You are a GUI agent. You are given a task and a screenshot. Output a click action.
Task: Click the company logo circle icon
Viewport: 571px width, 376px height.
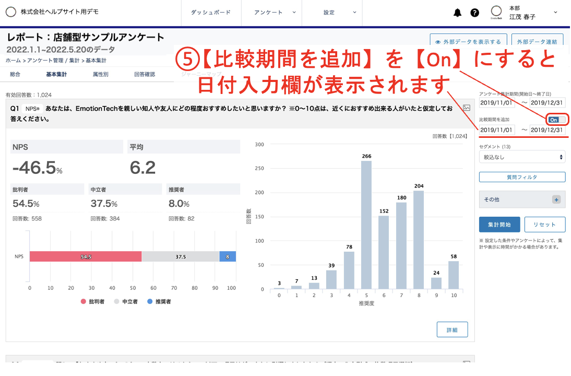pyautogui.click(x=11, y=12)
